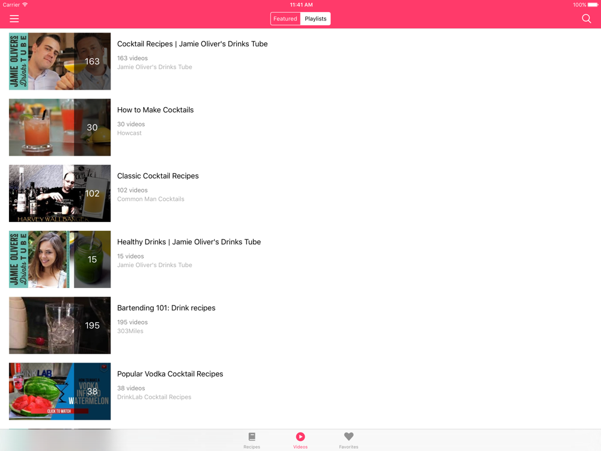
Task: Open Bartending 101 playlist thumbnail
Action: (59, 325)
